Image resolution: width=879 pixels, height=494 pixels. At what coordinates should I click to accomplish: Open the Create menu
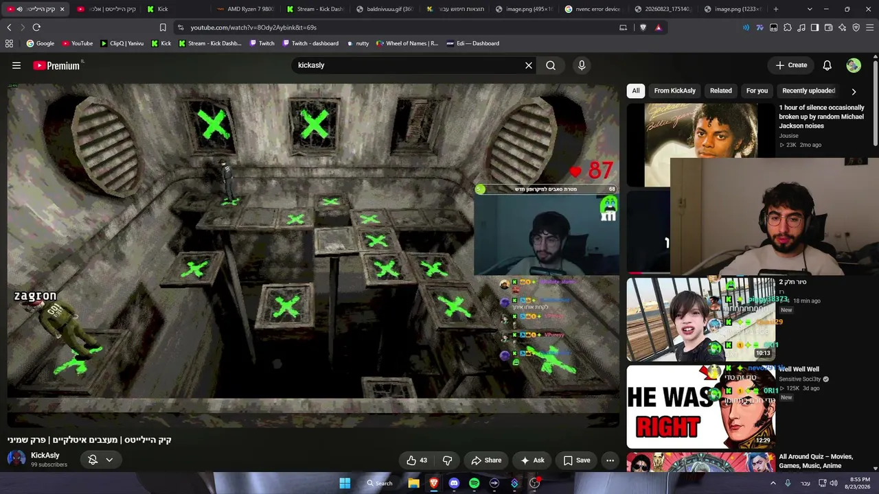pos(791,65)
